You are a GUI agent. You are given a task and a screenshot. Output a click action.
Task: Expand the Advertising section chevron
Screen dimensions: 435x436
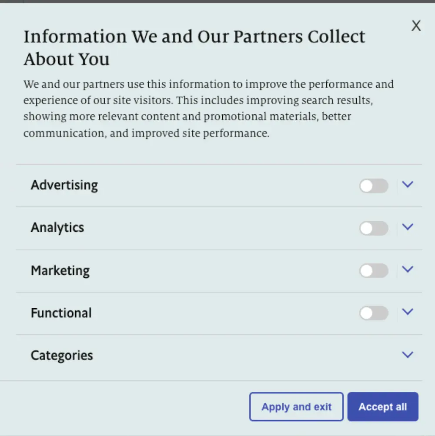(408, 185)
